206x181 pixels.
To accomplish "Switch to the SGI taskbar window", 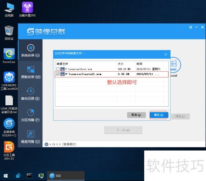I will pos(66,176).
